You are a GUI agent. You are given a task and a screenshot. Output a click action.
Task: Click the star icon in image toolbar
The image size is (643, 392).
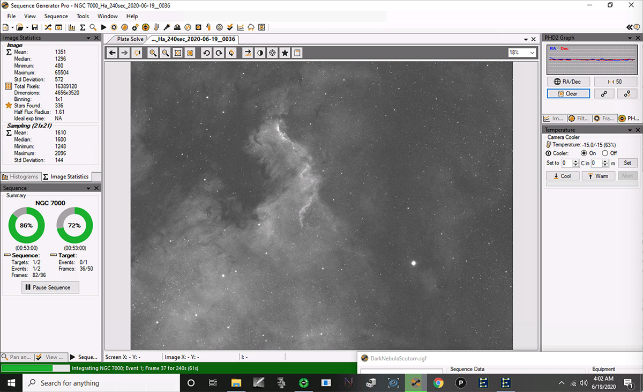pos(285,53)
